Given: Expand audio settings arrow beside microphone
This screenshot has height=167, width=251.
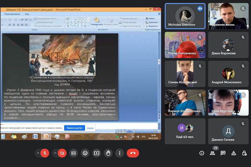Looking at the screenshot, I should (38, 153).
